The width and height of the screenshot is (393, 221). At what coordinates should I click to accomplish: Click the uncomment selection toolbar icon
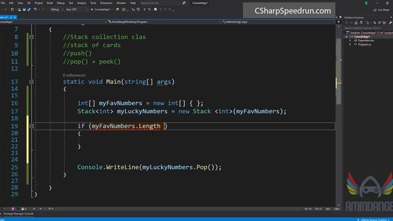(x=149, y=10)
